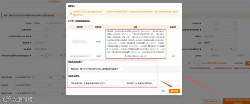
Task: Open the 站点 请选择 dropdown
Action: click(220, 43)
